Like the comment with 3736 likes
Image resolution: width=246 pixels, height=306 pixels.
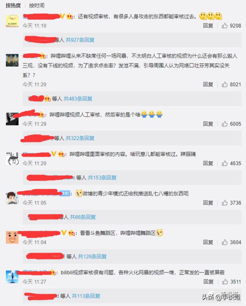click(225, 203)
